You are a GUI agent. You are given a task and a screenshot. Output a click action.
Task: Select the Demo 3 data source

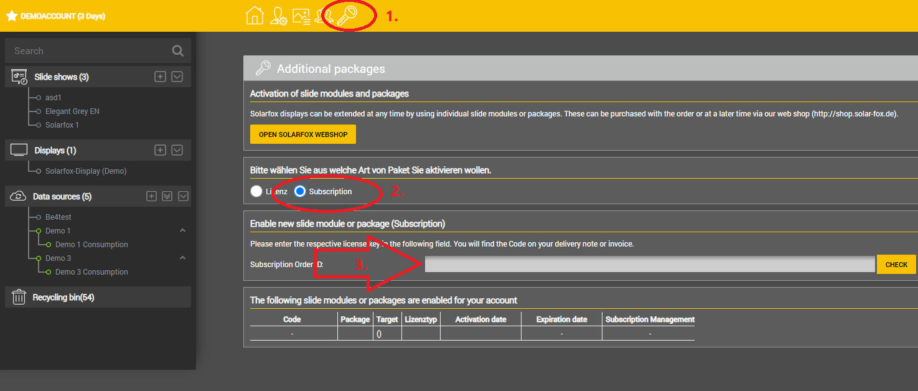click(x=58, y=258)
